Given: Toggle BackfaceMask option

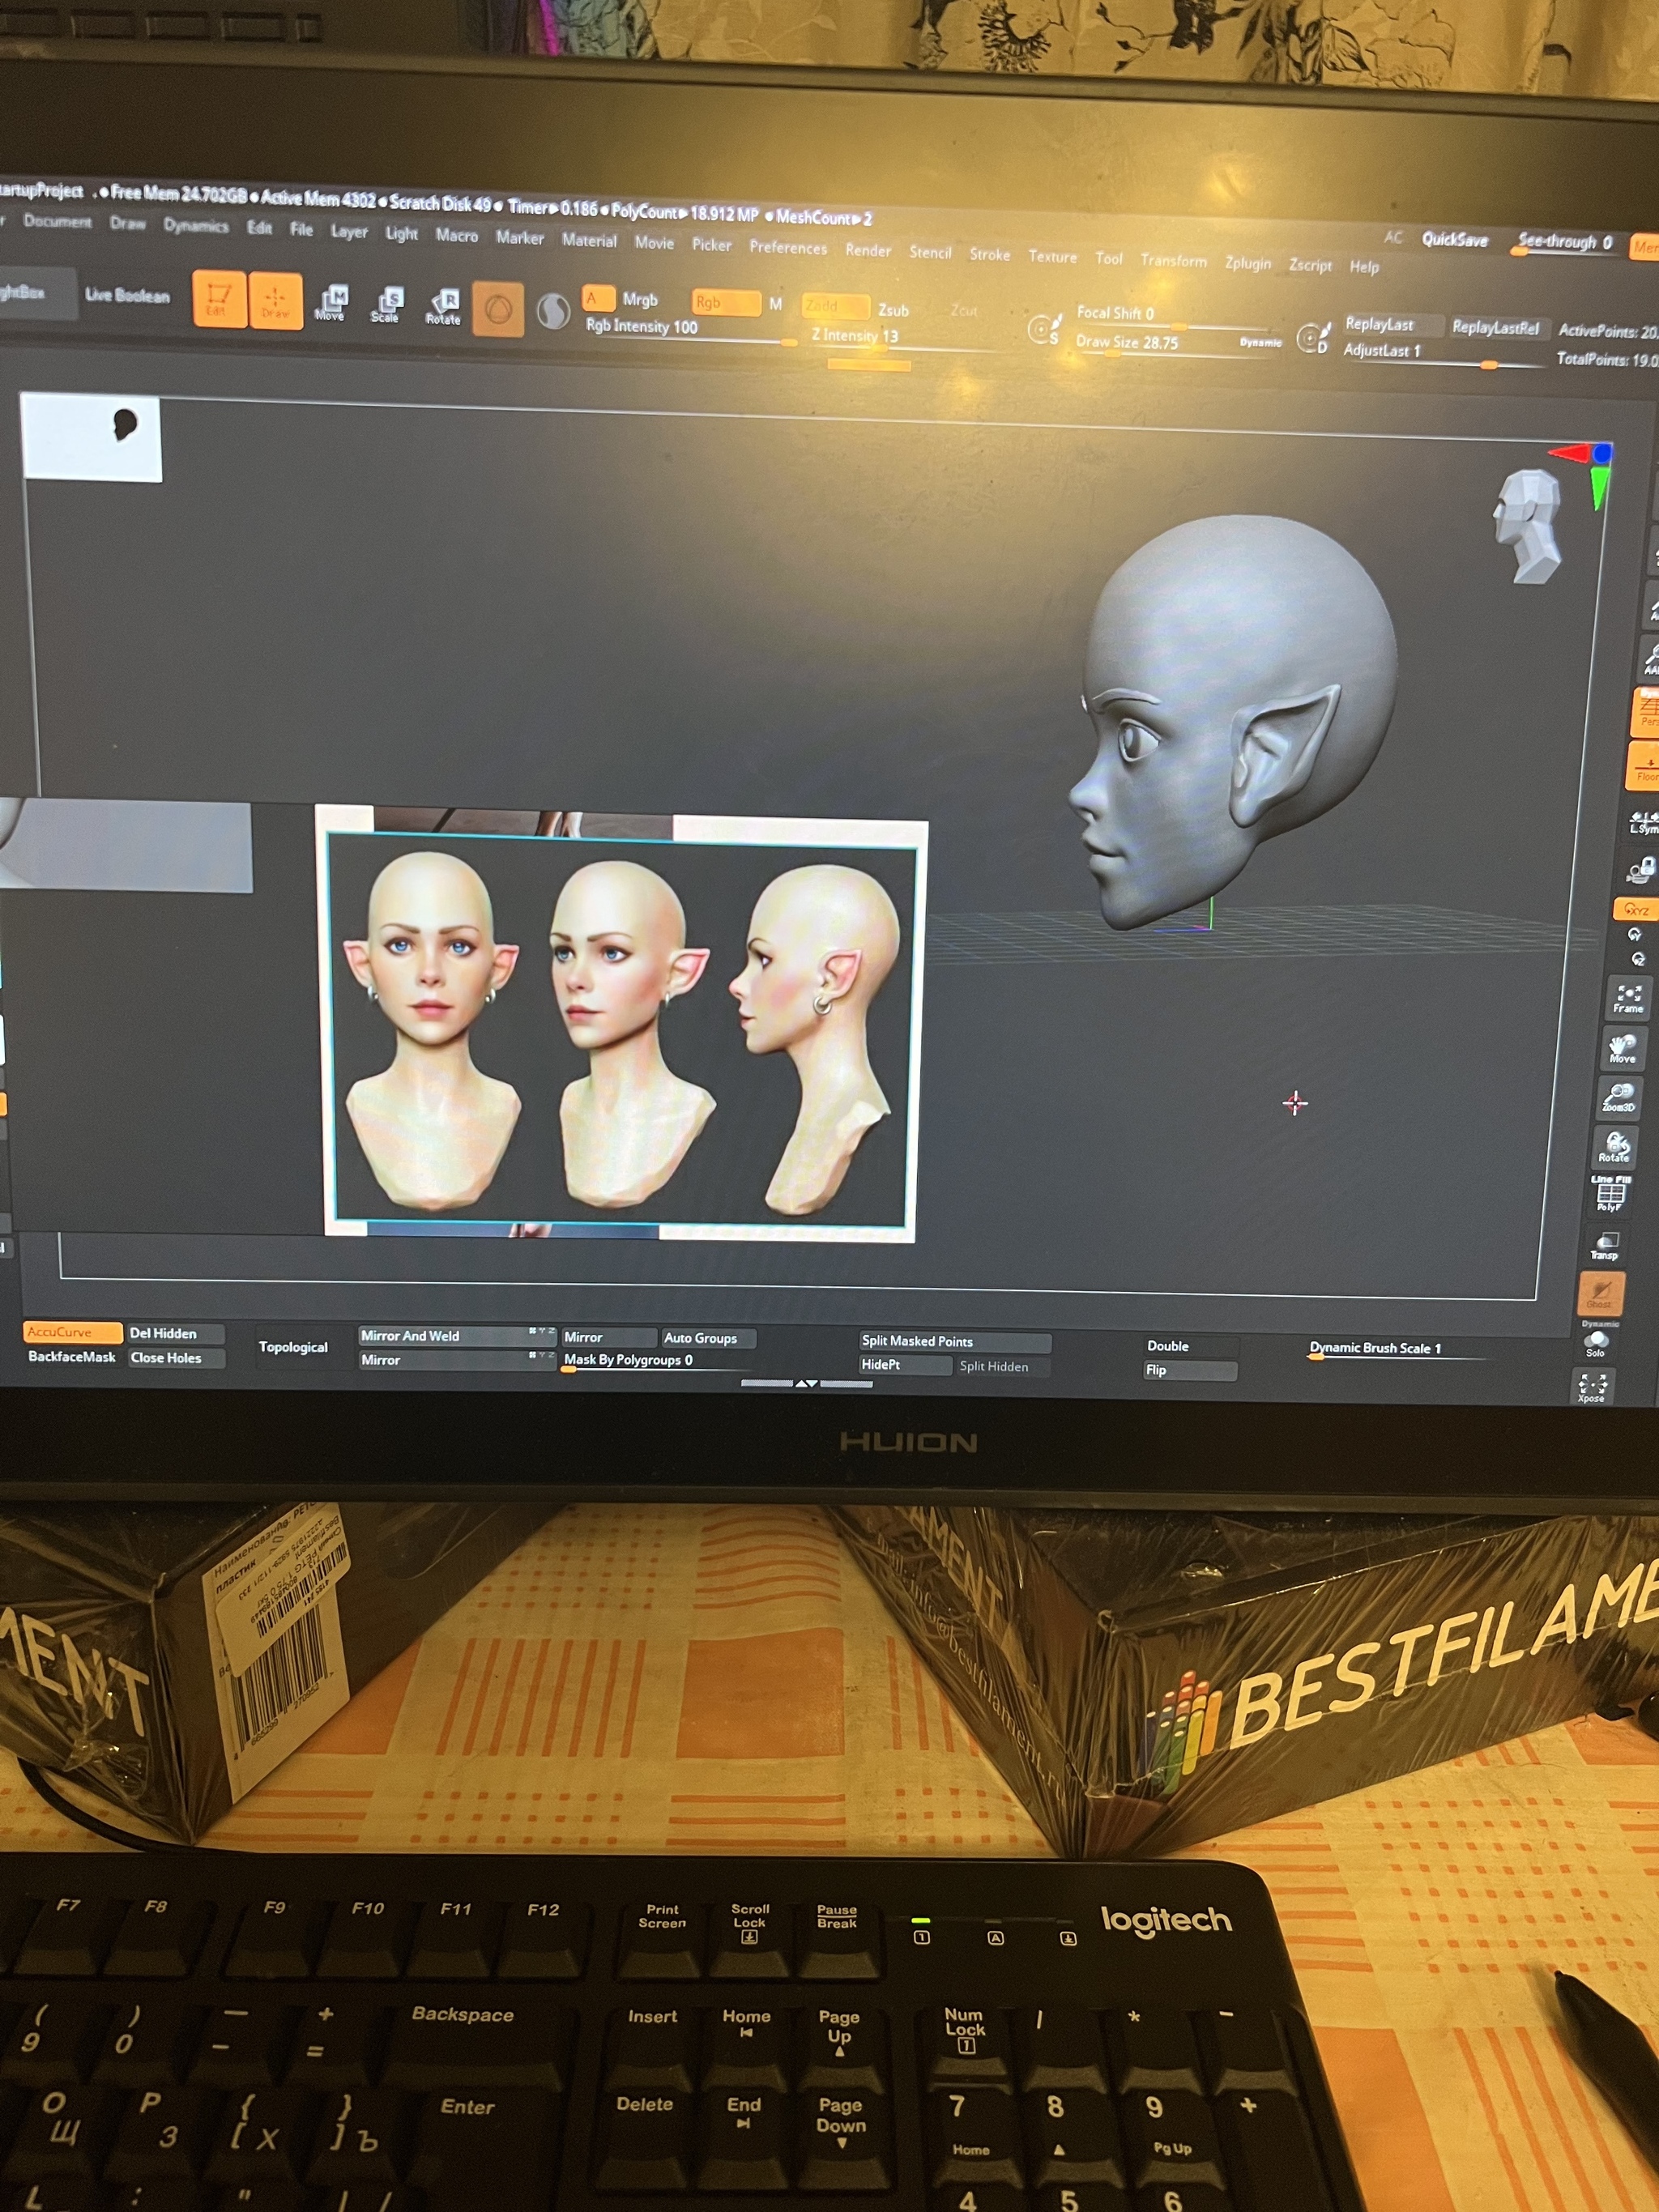Looking at the screenshot, I should click(x=72, y=1357).
